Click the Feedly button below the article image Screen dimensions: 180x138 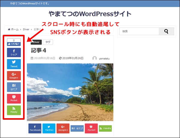pyautogui.click(x=105, y=128)
